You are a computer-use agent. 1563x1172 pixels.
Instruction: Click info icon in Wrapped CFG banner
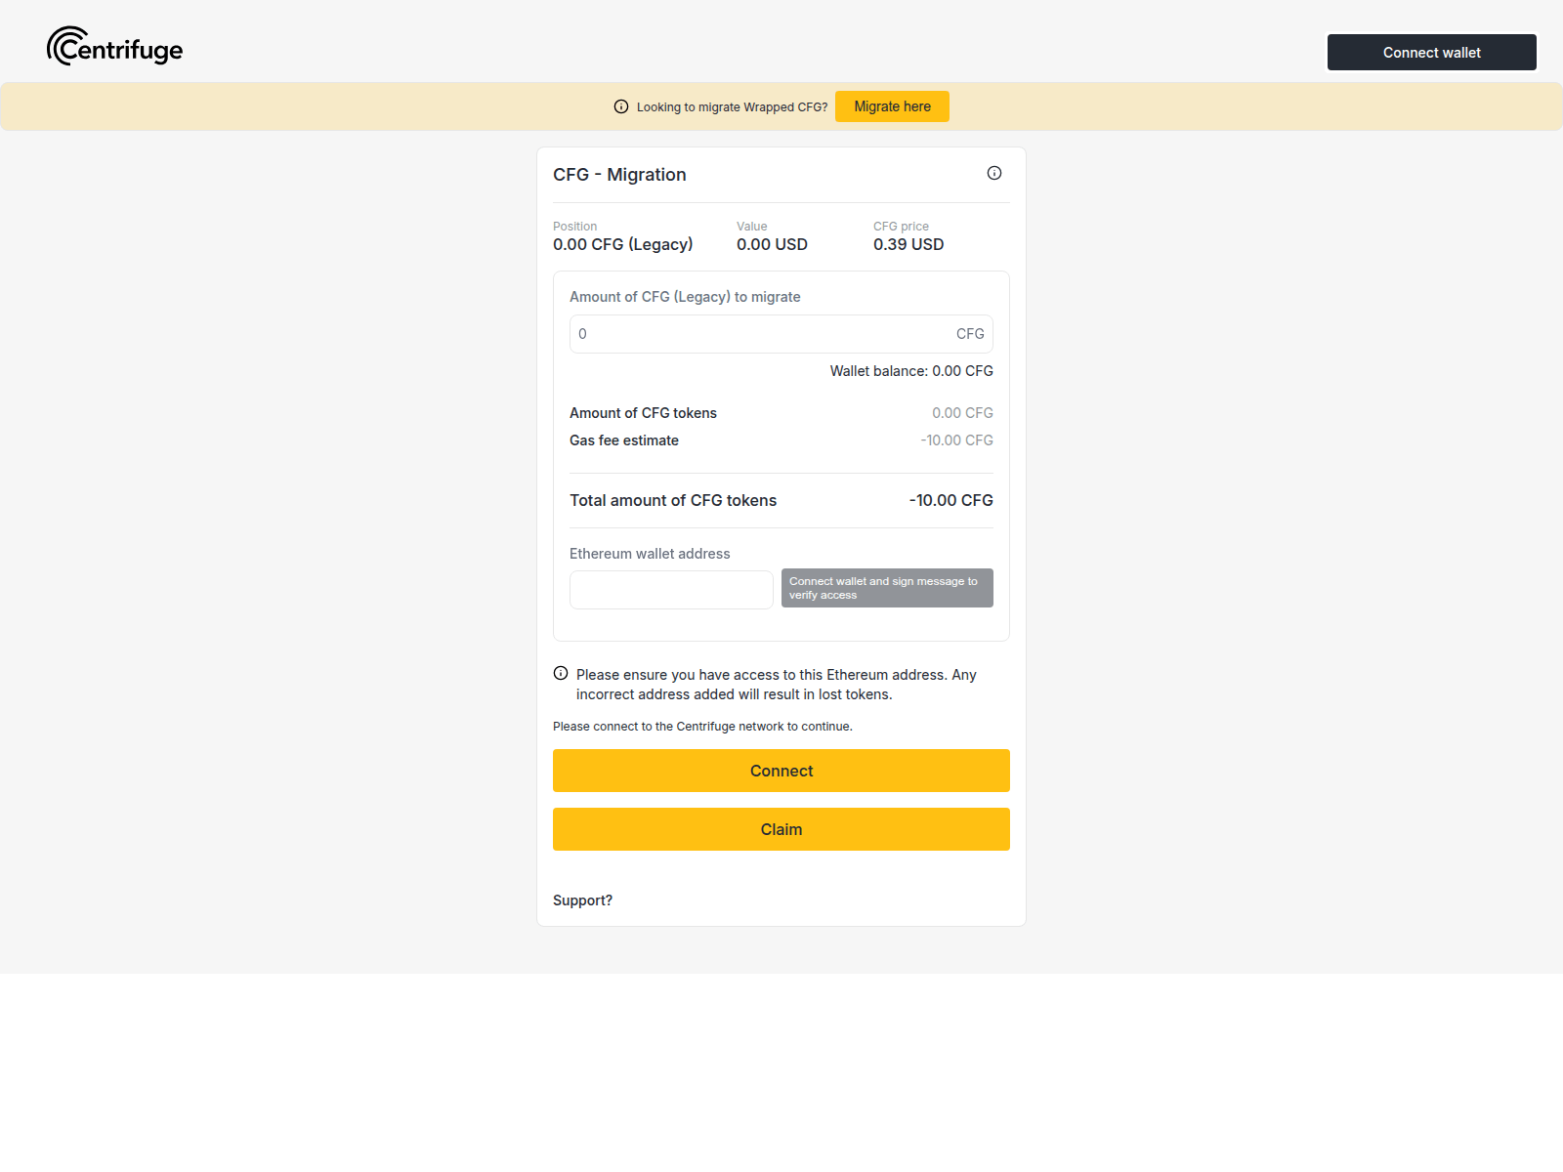click(x=621, y=106)
